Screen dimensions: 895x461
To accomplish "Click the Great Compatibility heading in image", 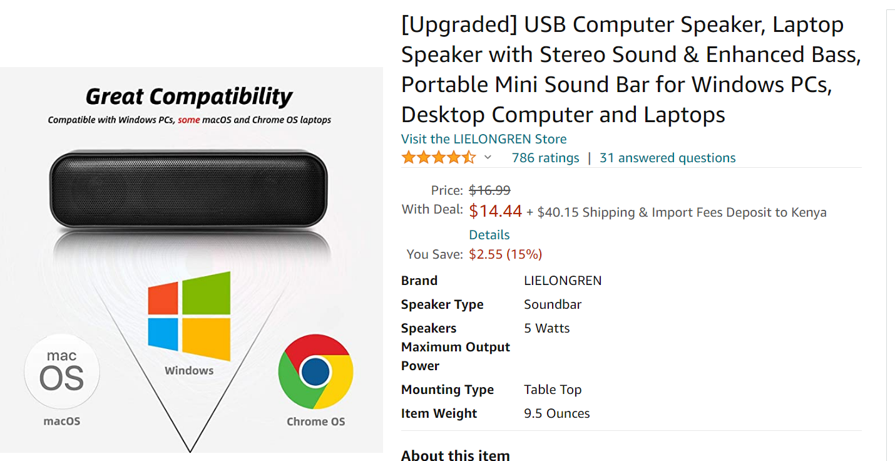I will click(189, 96).
